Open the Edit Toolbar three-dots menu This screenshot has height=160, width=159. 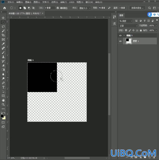3,109
